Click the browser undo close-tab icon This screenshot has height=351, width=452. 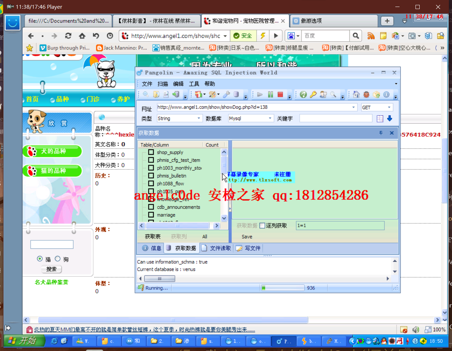click(96, 36)
